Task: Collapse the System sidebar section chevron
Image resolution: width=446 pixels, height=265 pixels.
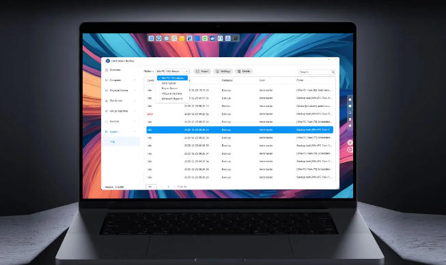Action: tap(135, 132)
